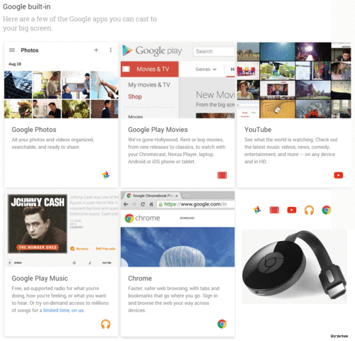Click the Google Play triangle logo
This screenshot has height=341, width=355.
pyautogui.click(x=127, y=50)
